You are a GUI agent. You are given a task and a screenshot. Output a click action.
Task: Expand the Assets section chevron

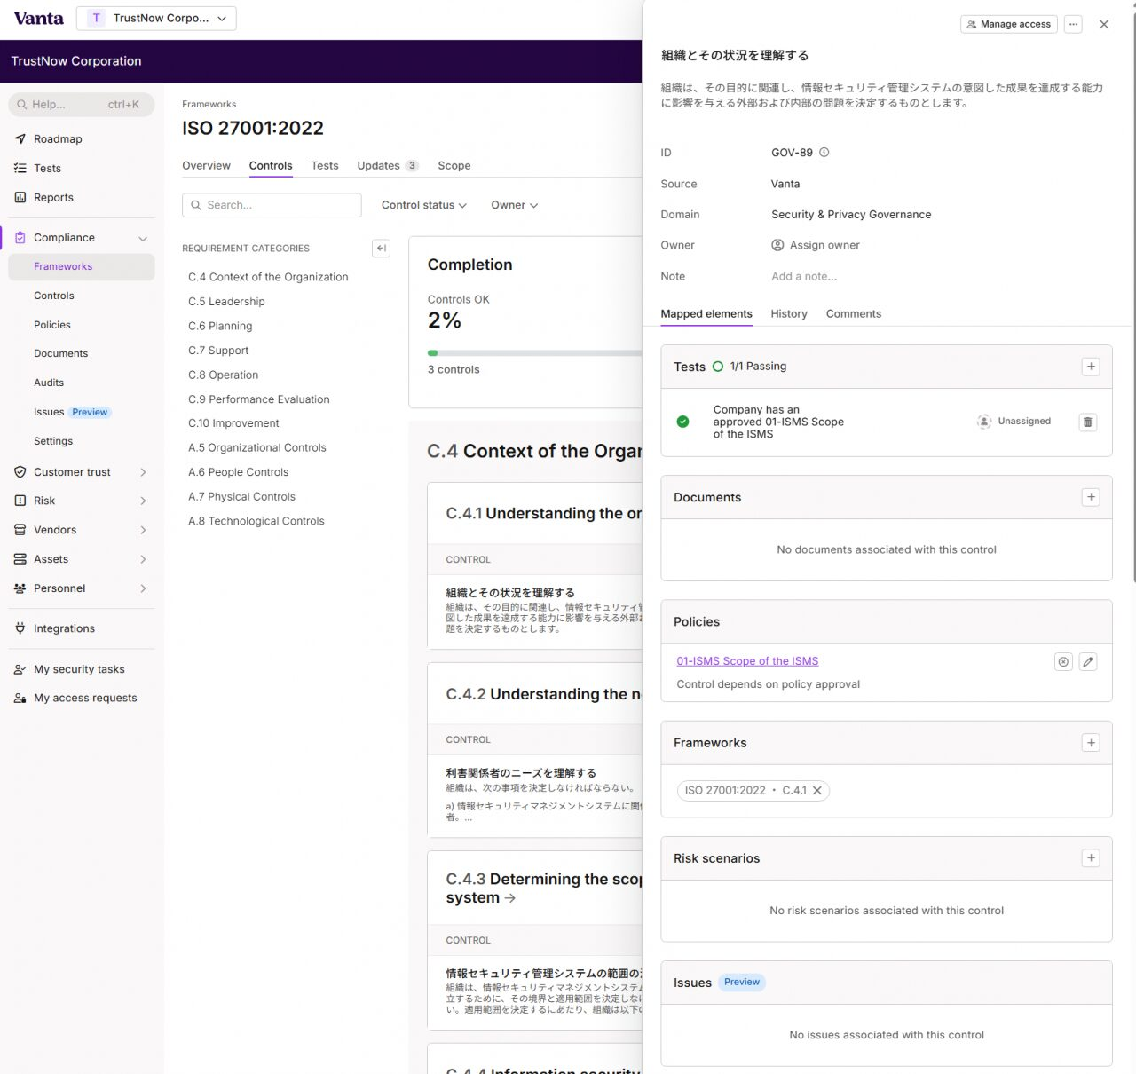click(143, 559)
